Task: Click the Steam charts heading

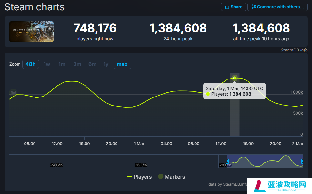Action: [35, 7]
